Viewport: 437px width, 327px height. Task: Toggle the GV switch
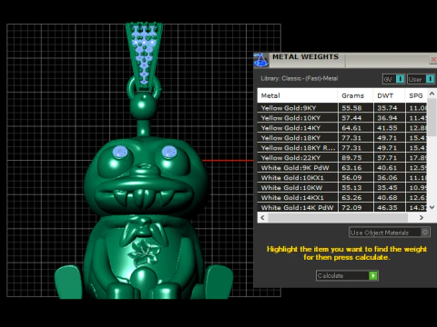click(x=393, y=79)
